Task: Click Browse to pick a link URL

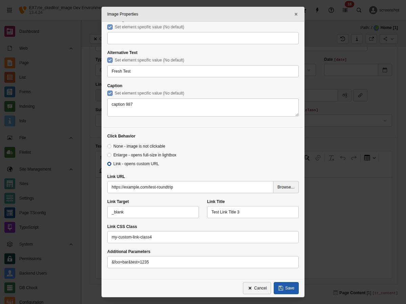Action: pyautogui.click(x=286, y=187)
